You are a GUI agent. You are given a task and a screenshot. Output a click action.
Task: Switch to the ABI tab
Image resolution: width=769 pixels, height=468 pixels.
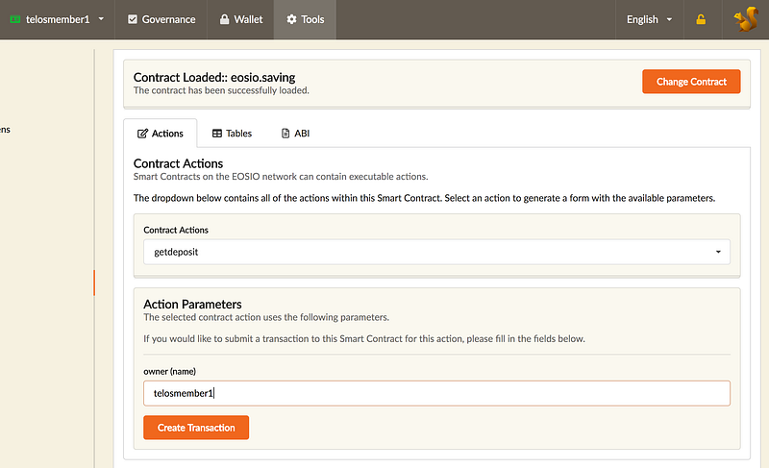(x=295, y=134)
